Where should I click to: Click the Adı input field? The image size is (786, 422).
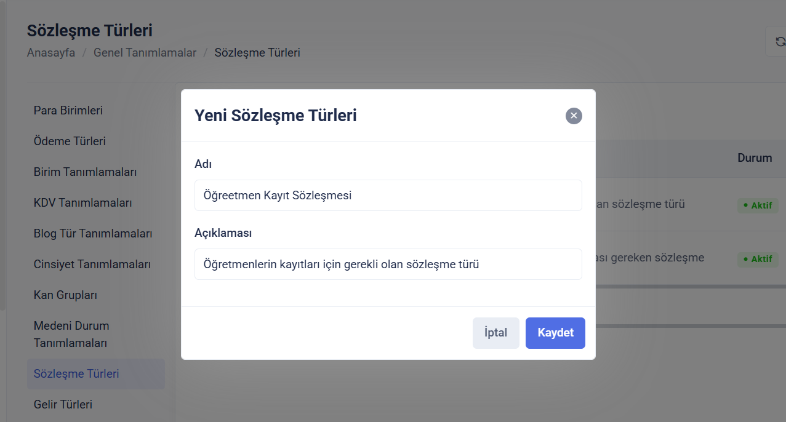(x=388, y=195)
